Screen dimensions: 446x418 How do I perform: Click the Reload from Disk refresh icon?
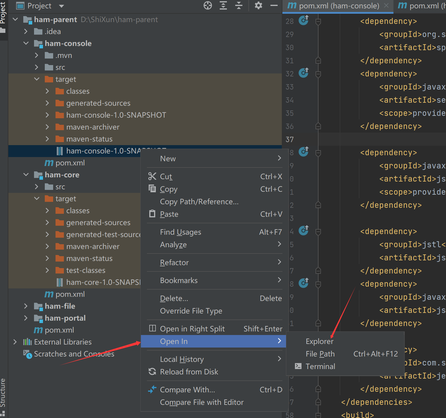pos(152,371)
